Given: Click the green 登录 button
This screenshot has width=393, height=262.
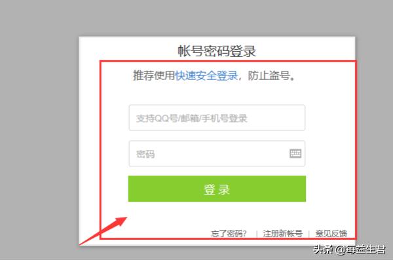Looking at the screenshot, I should (217, 189).
